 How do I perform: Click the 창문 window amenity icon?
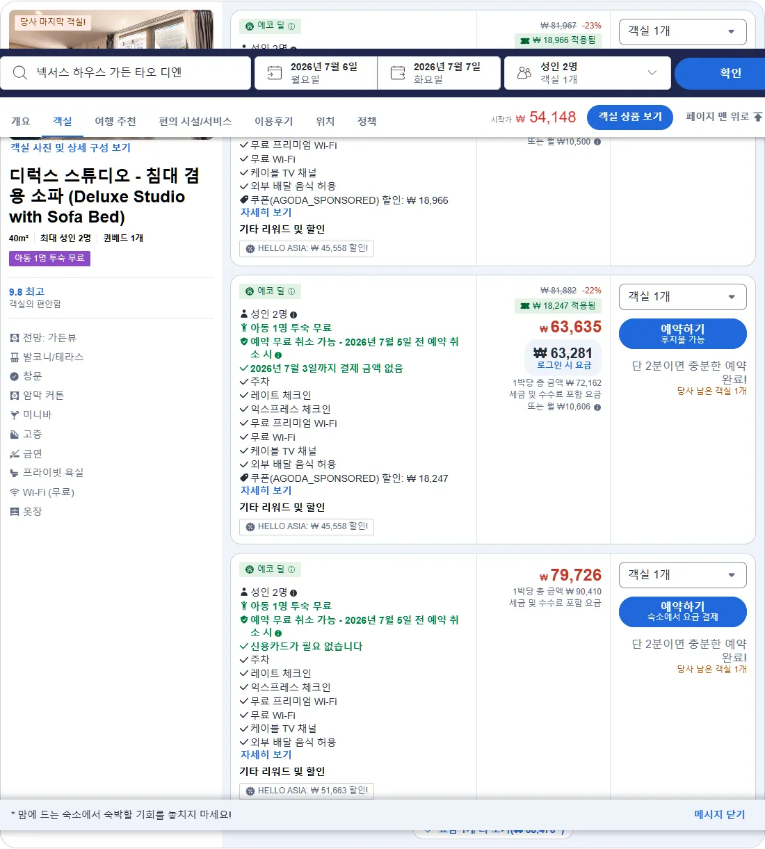(x=15, y=376)
